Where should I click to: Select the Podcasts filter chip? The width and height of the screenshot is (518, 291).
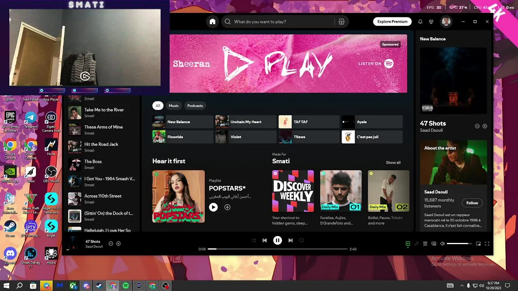[x=195, y=105]
